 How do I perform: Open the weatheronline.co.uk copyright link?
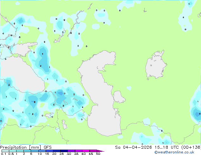coord(174,152)
